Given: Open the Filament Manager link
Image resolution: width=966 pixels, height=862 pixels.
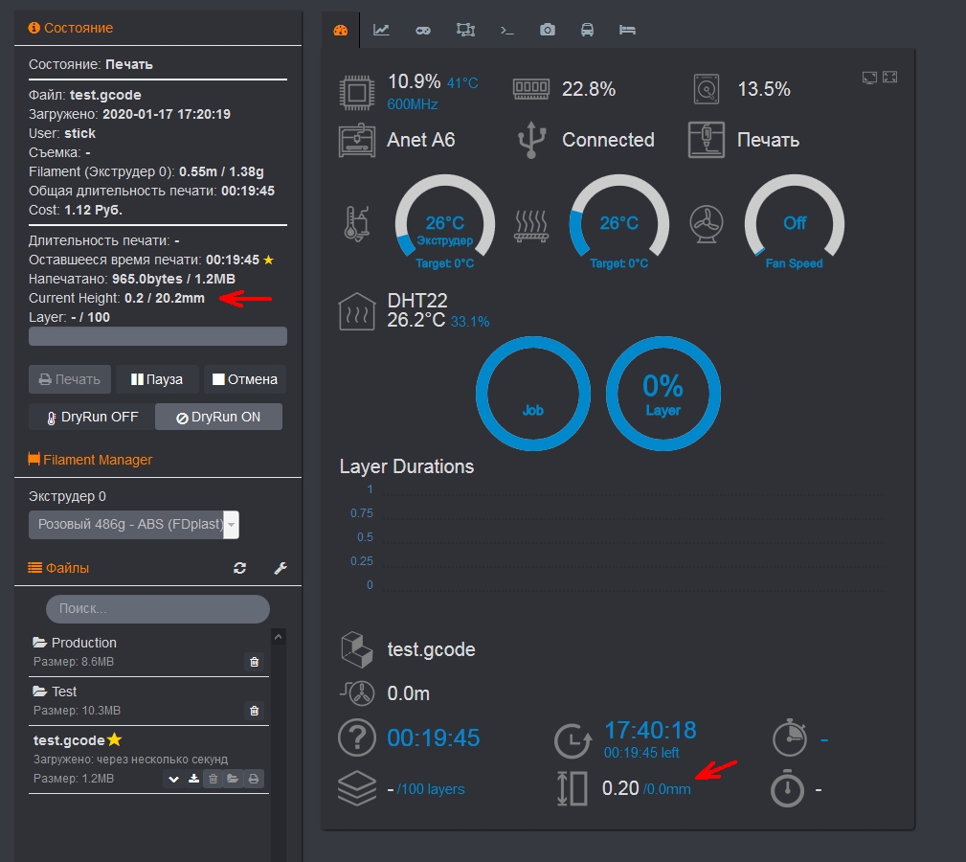Looking at the screenshot, I should click(95, 459).
